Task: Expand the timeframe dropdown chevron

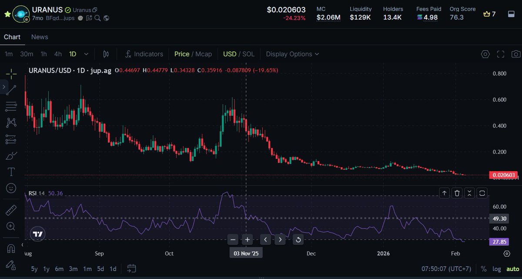Action: tap(86, 54)
